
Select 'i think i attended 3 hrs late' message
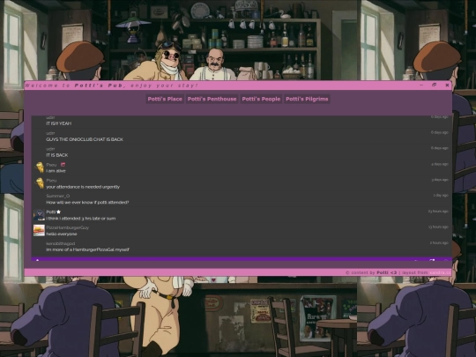[x=81, y=219]
